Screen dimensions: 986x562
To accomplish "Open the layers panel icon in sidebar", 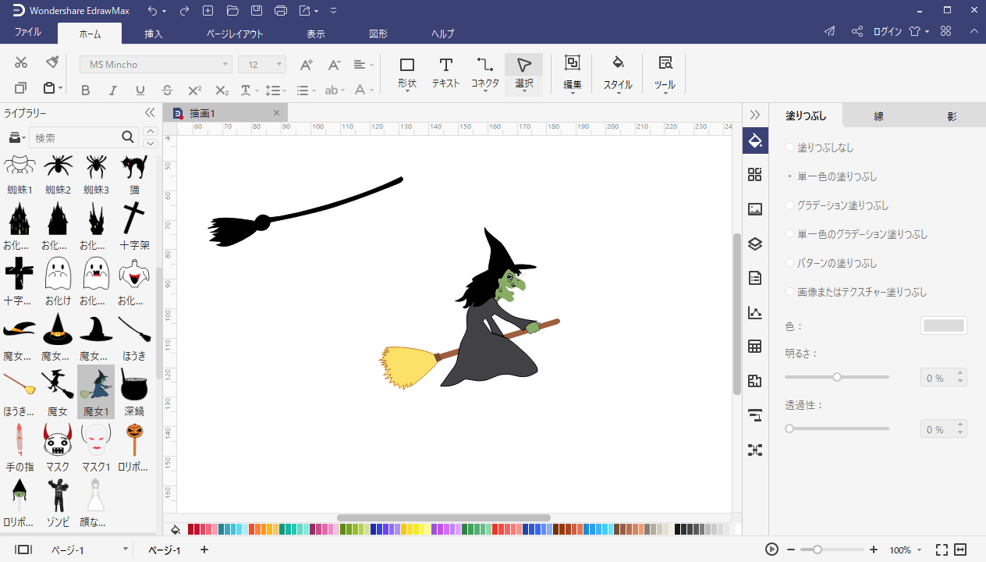I will (x=755, y=244).
